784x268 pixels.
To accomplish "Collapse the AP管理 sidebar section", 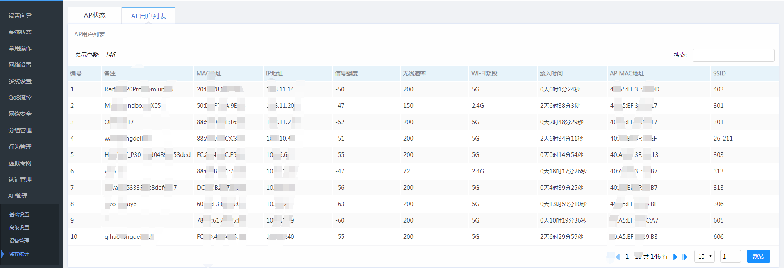I will (x=18, y=196).
